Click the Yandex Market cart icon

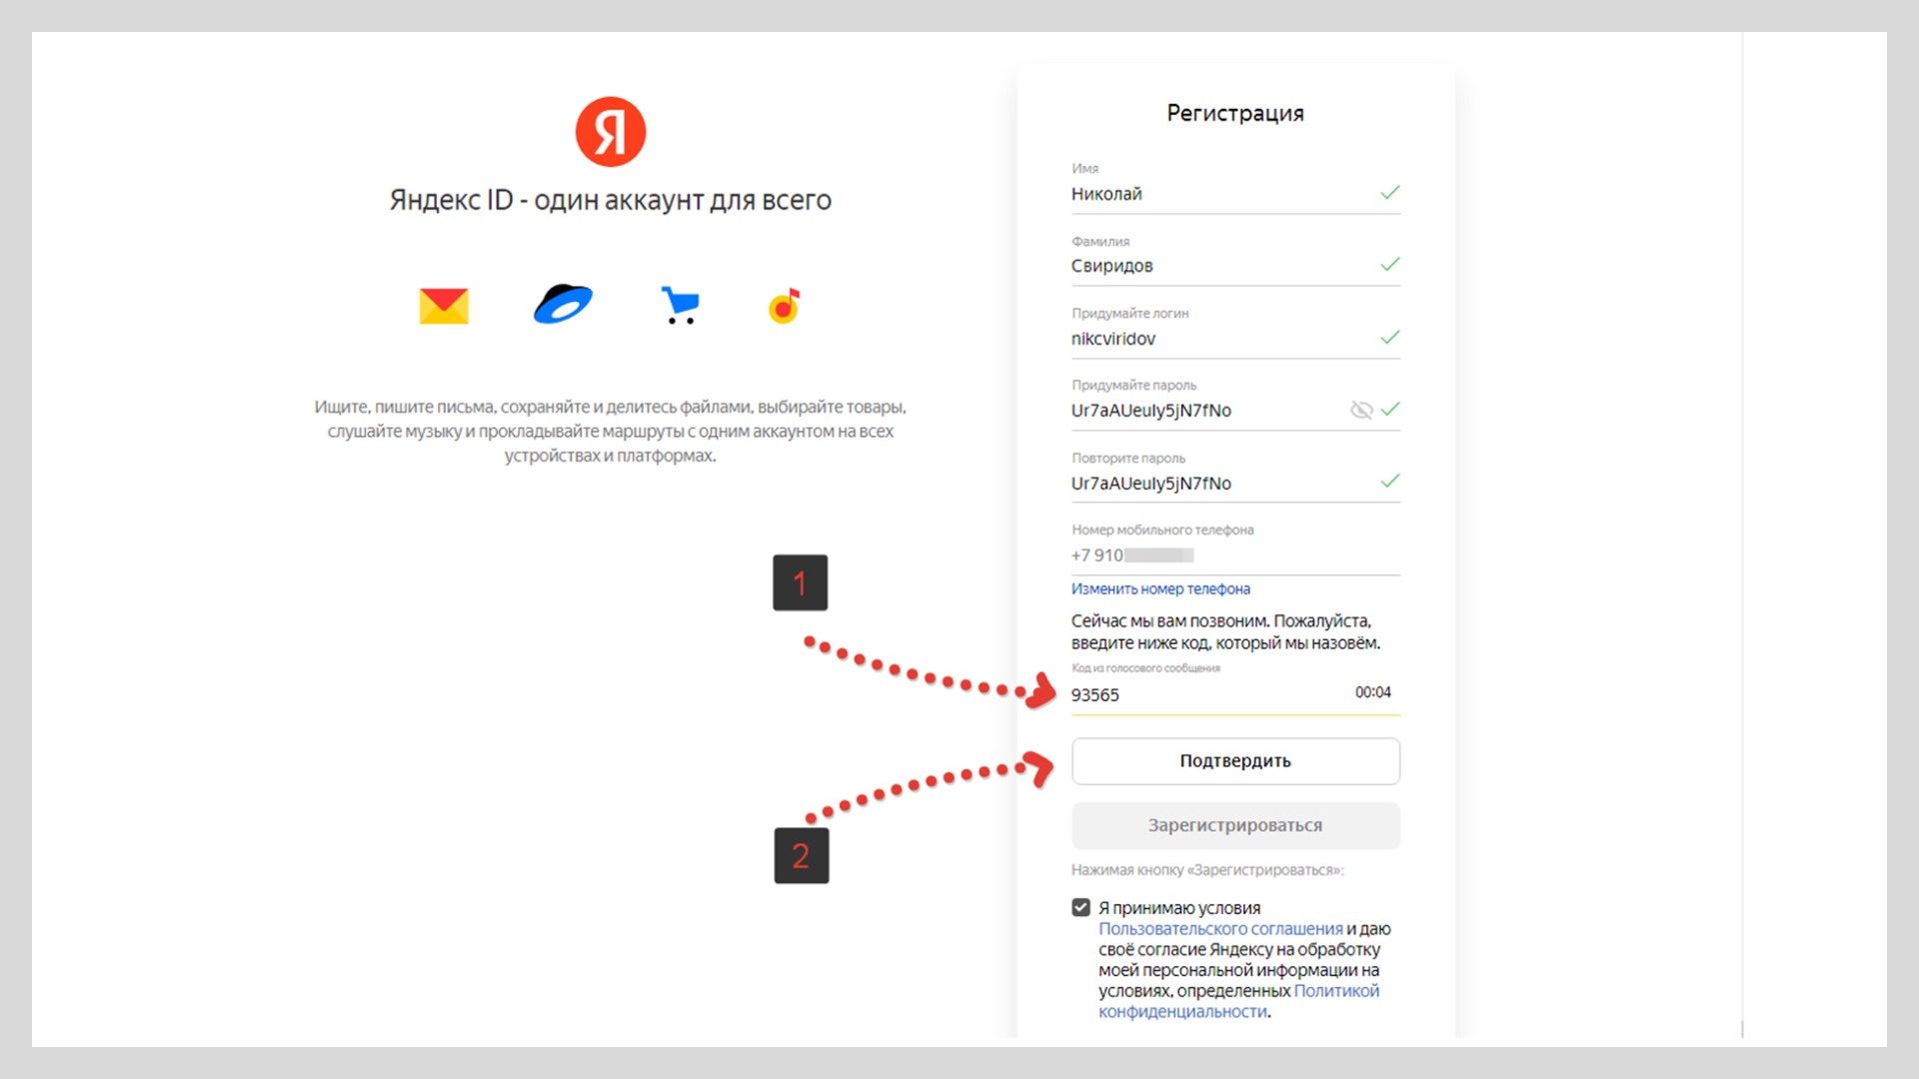[681, 306]
